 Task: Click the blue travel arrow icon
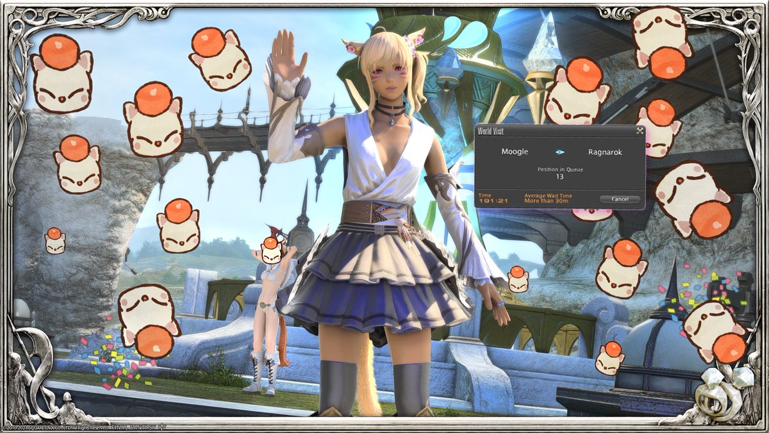click(x=560, y=152)
